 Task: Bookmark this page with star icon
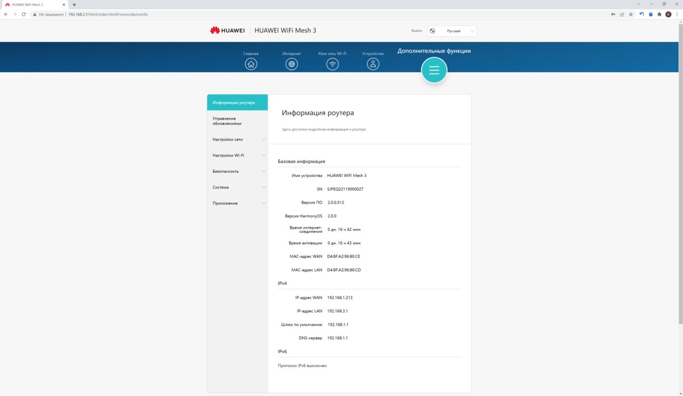click(631, 14)
